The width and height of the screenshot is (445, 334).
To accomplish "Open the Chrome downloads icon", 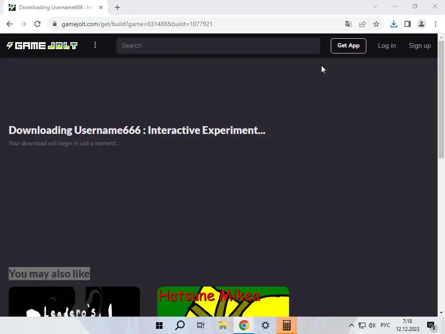I will tap(393, 24).
